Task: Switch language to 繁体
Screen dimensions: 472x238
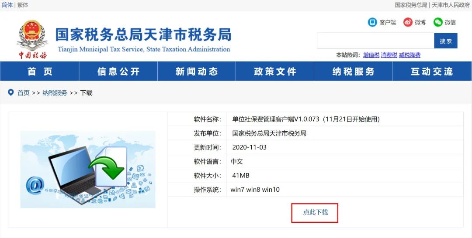Action: (x=23, y=5)
